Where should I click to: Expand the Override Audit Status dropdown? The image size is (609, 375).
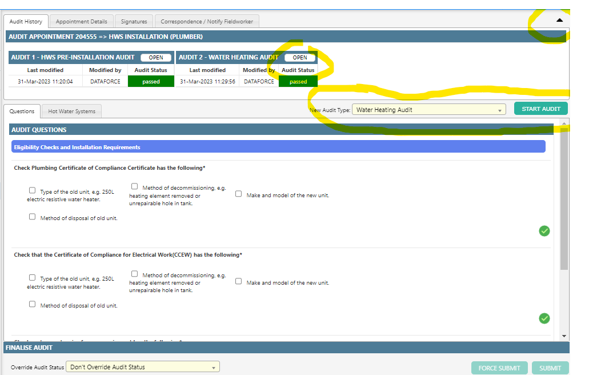pos(143,367)
